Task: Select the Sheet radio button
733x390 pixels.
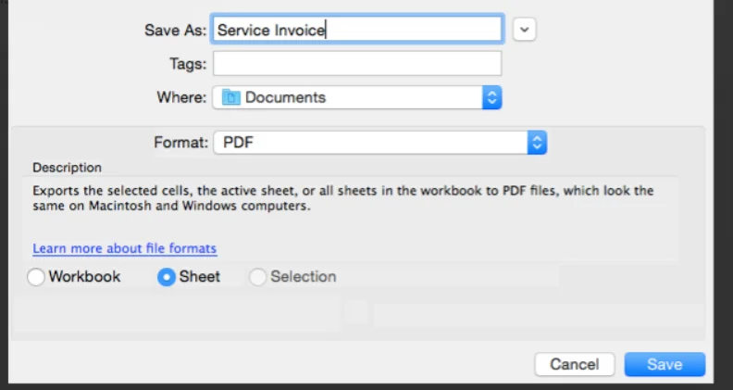Action: [167, 277]
